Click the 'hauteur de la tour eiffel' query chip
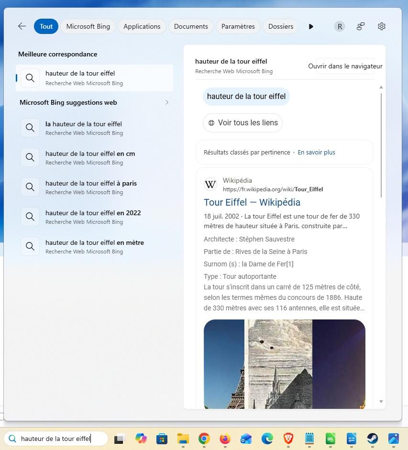408x450 pixels. pos(246,97)
